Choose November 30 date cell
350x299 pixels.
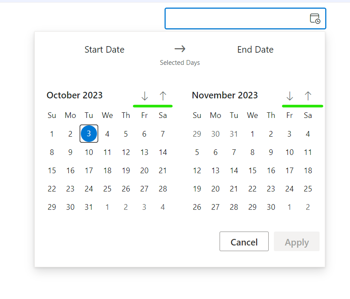[271, 207]
